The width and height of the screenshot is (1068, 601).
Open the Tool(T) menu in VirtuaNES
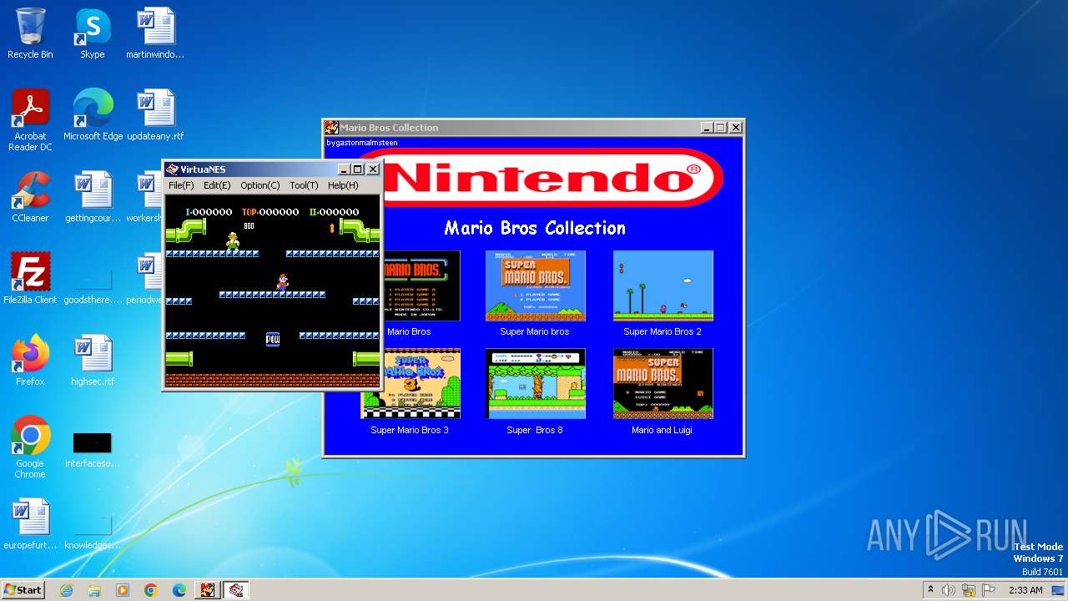[304, 185]
